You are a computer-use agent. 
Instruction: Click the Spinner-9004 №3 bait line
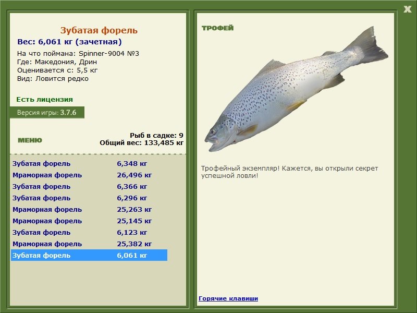(78, 53)
